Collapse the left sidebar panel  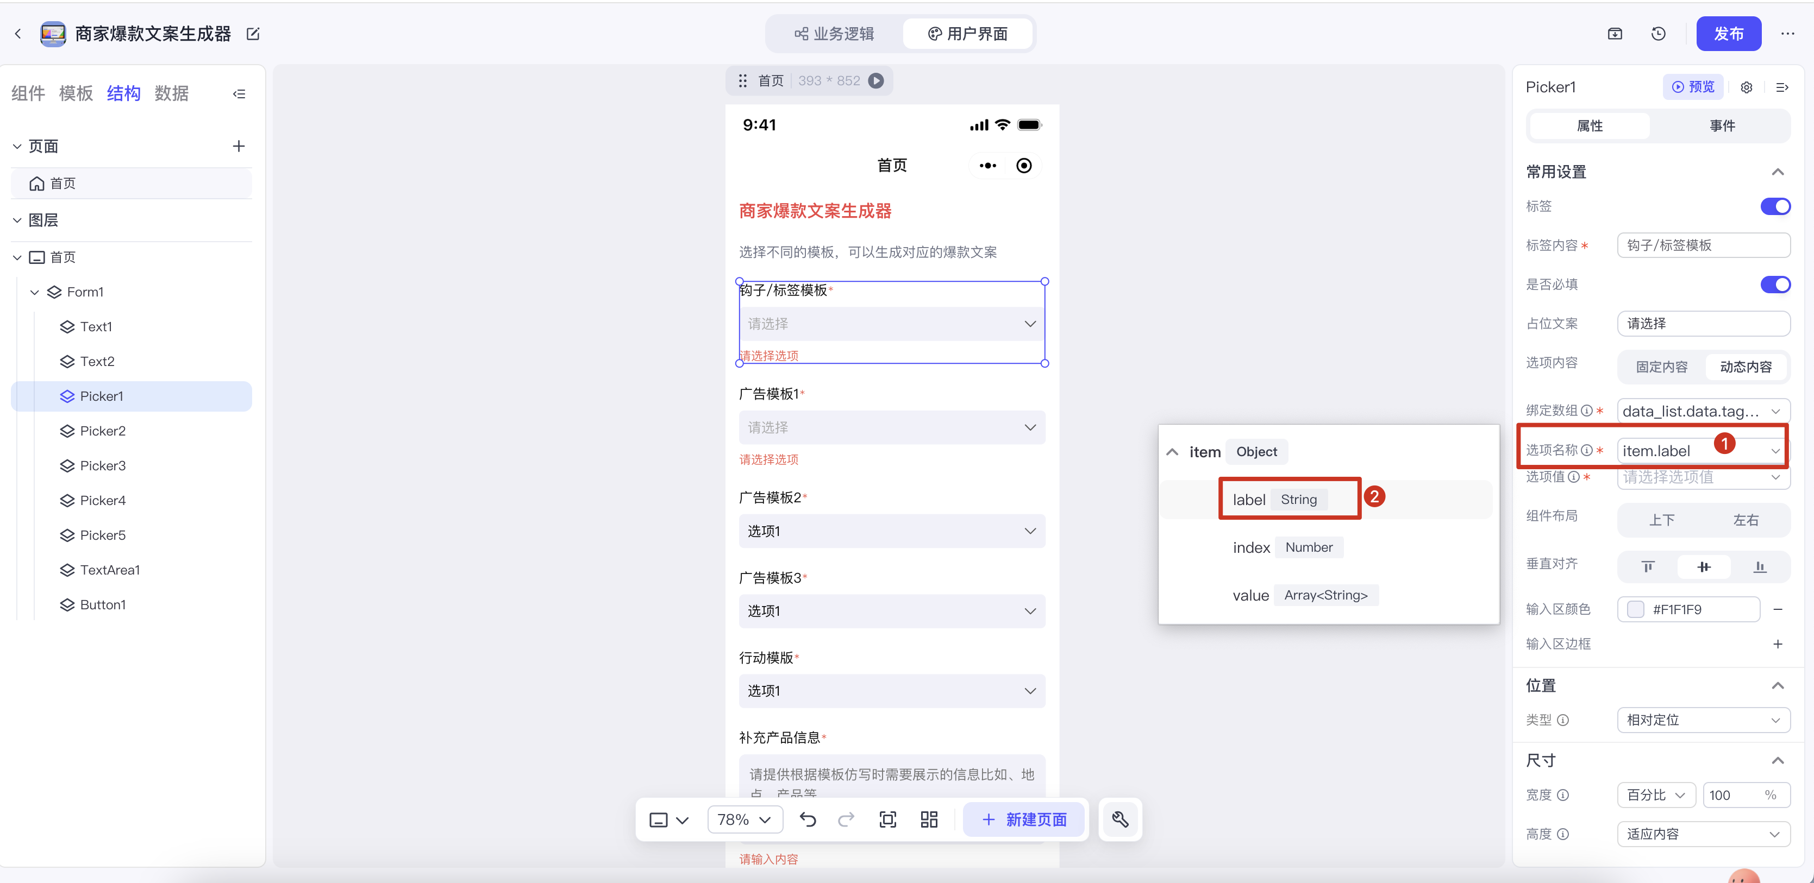point(240,93)
